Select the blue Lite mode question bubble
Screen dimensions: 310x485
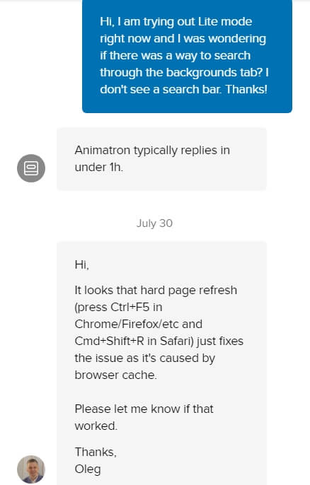click(x=187, y=56)
